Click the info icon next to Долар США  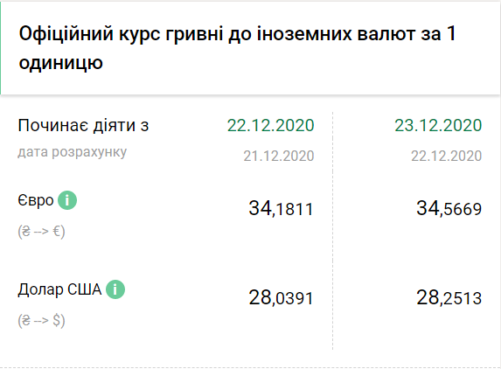pyautogui.click(x=115, y=289)
